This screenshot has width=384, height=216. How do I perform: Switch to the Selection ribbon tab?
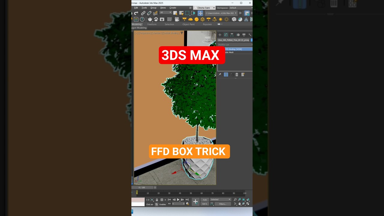click(169, 24)
